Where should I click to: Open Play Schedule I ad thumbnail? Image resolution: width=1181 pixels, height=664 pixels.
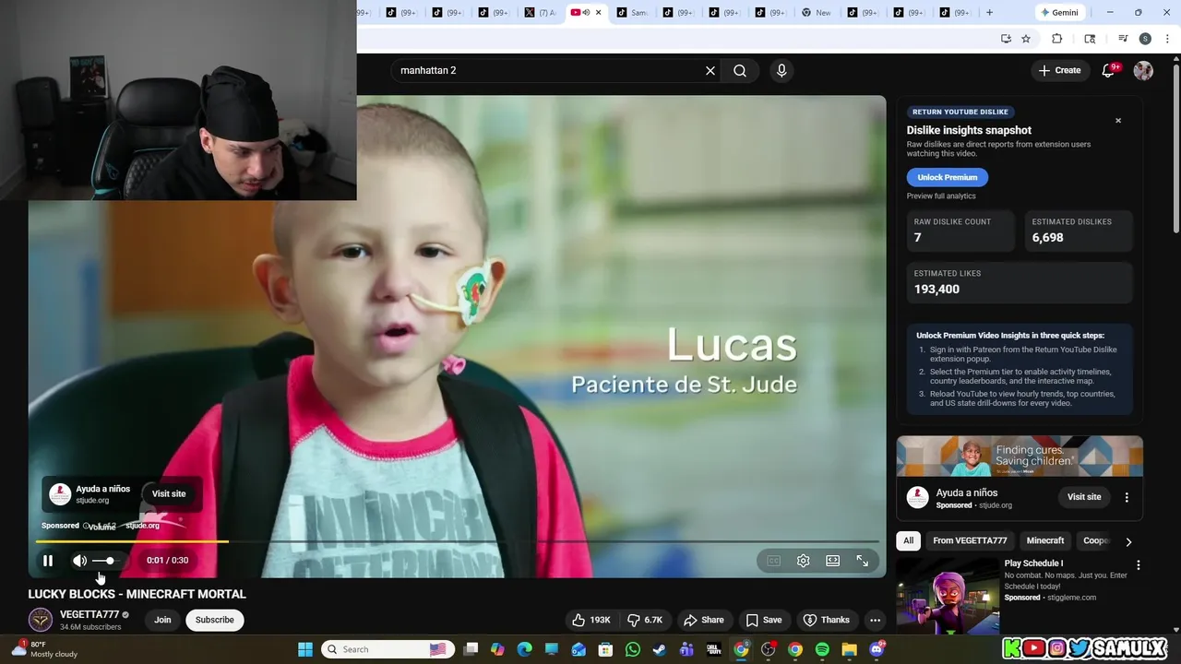click(x=948, y=596)
